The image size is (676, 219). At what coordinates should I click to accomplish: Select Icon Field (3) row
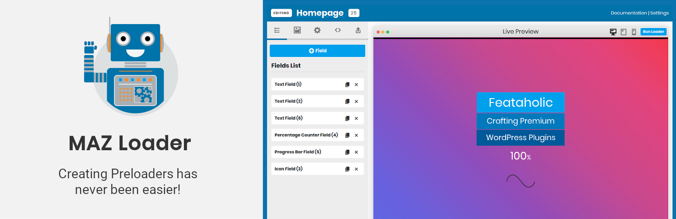tap(317, 169)
